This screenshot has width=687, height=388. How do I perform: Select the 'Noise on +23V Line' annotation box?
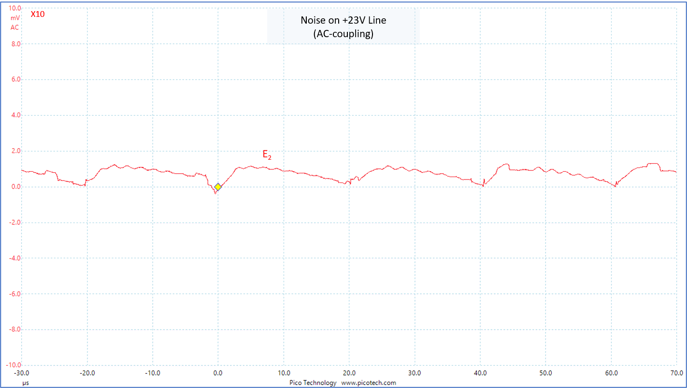tap(343, 27)
